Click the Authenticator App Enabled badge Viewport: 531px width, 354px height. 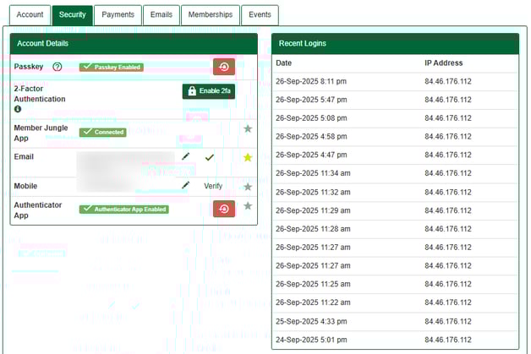[x=123, y=209]
